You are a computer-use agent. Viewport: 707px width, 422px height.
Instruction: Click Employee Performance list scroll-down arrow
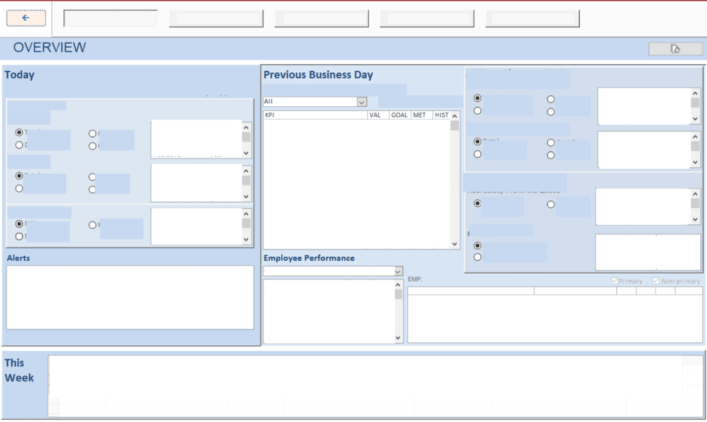coord(398,338)
